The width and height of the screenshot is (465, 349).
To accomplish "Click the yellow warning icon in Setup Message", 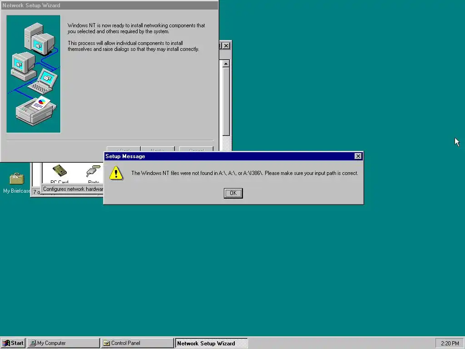I will [116, 173].
